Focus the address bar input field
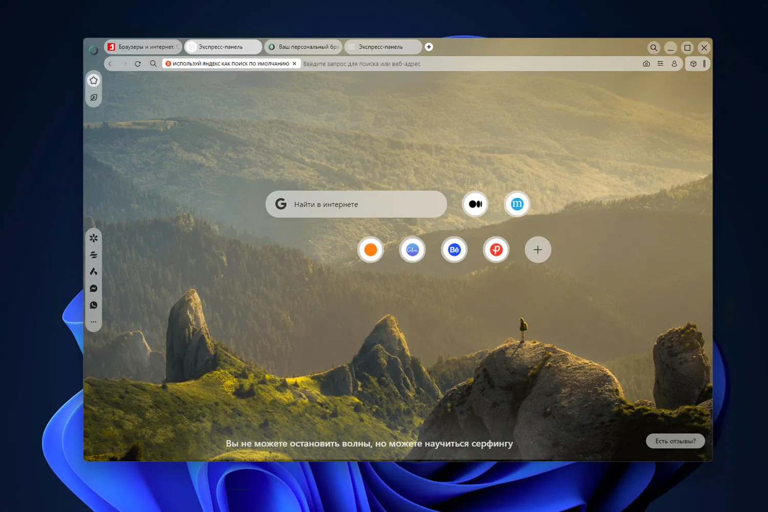This screenshot has height=512, width=768. click(x=468, y=63)
